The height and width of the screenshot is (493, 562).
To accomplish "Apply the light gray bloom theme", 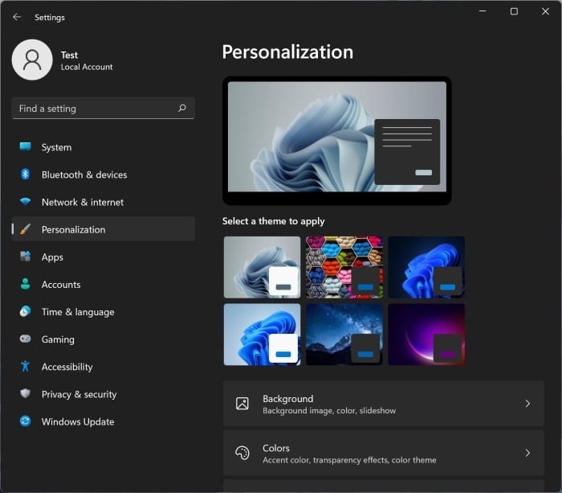I will (262, 267).
